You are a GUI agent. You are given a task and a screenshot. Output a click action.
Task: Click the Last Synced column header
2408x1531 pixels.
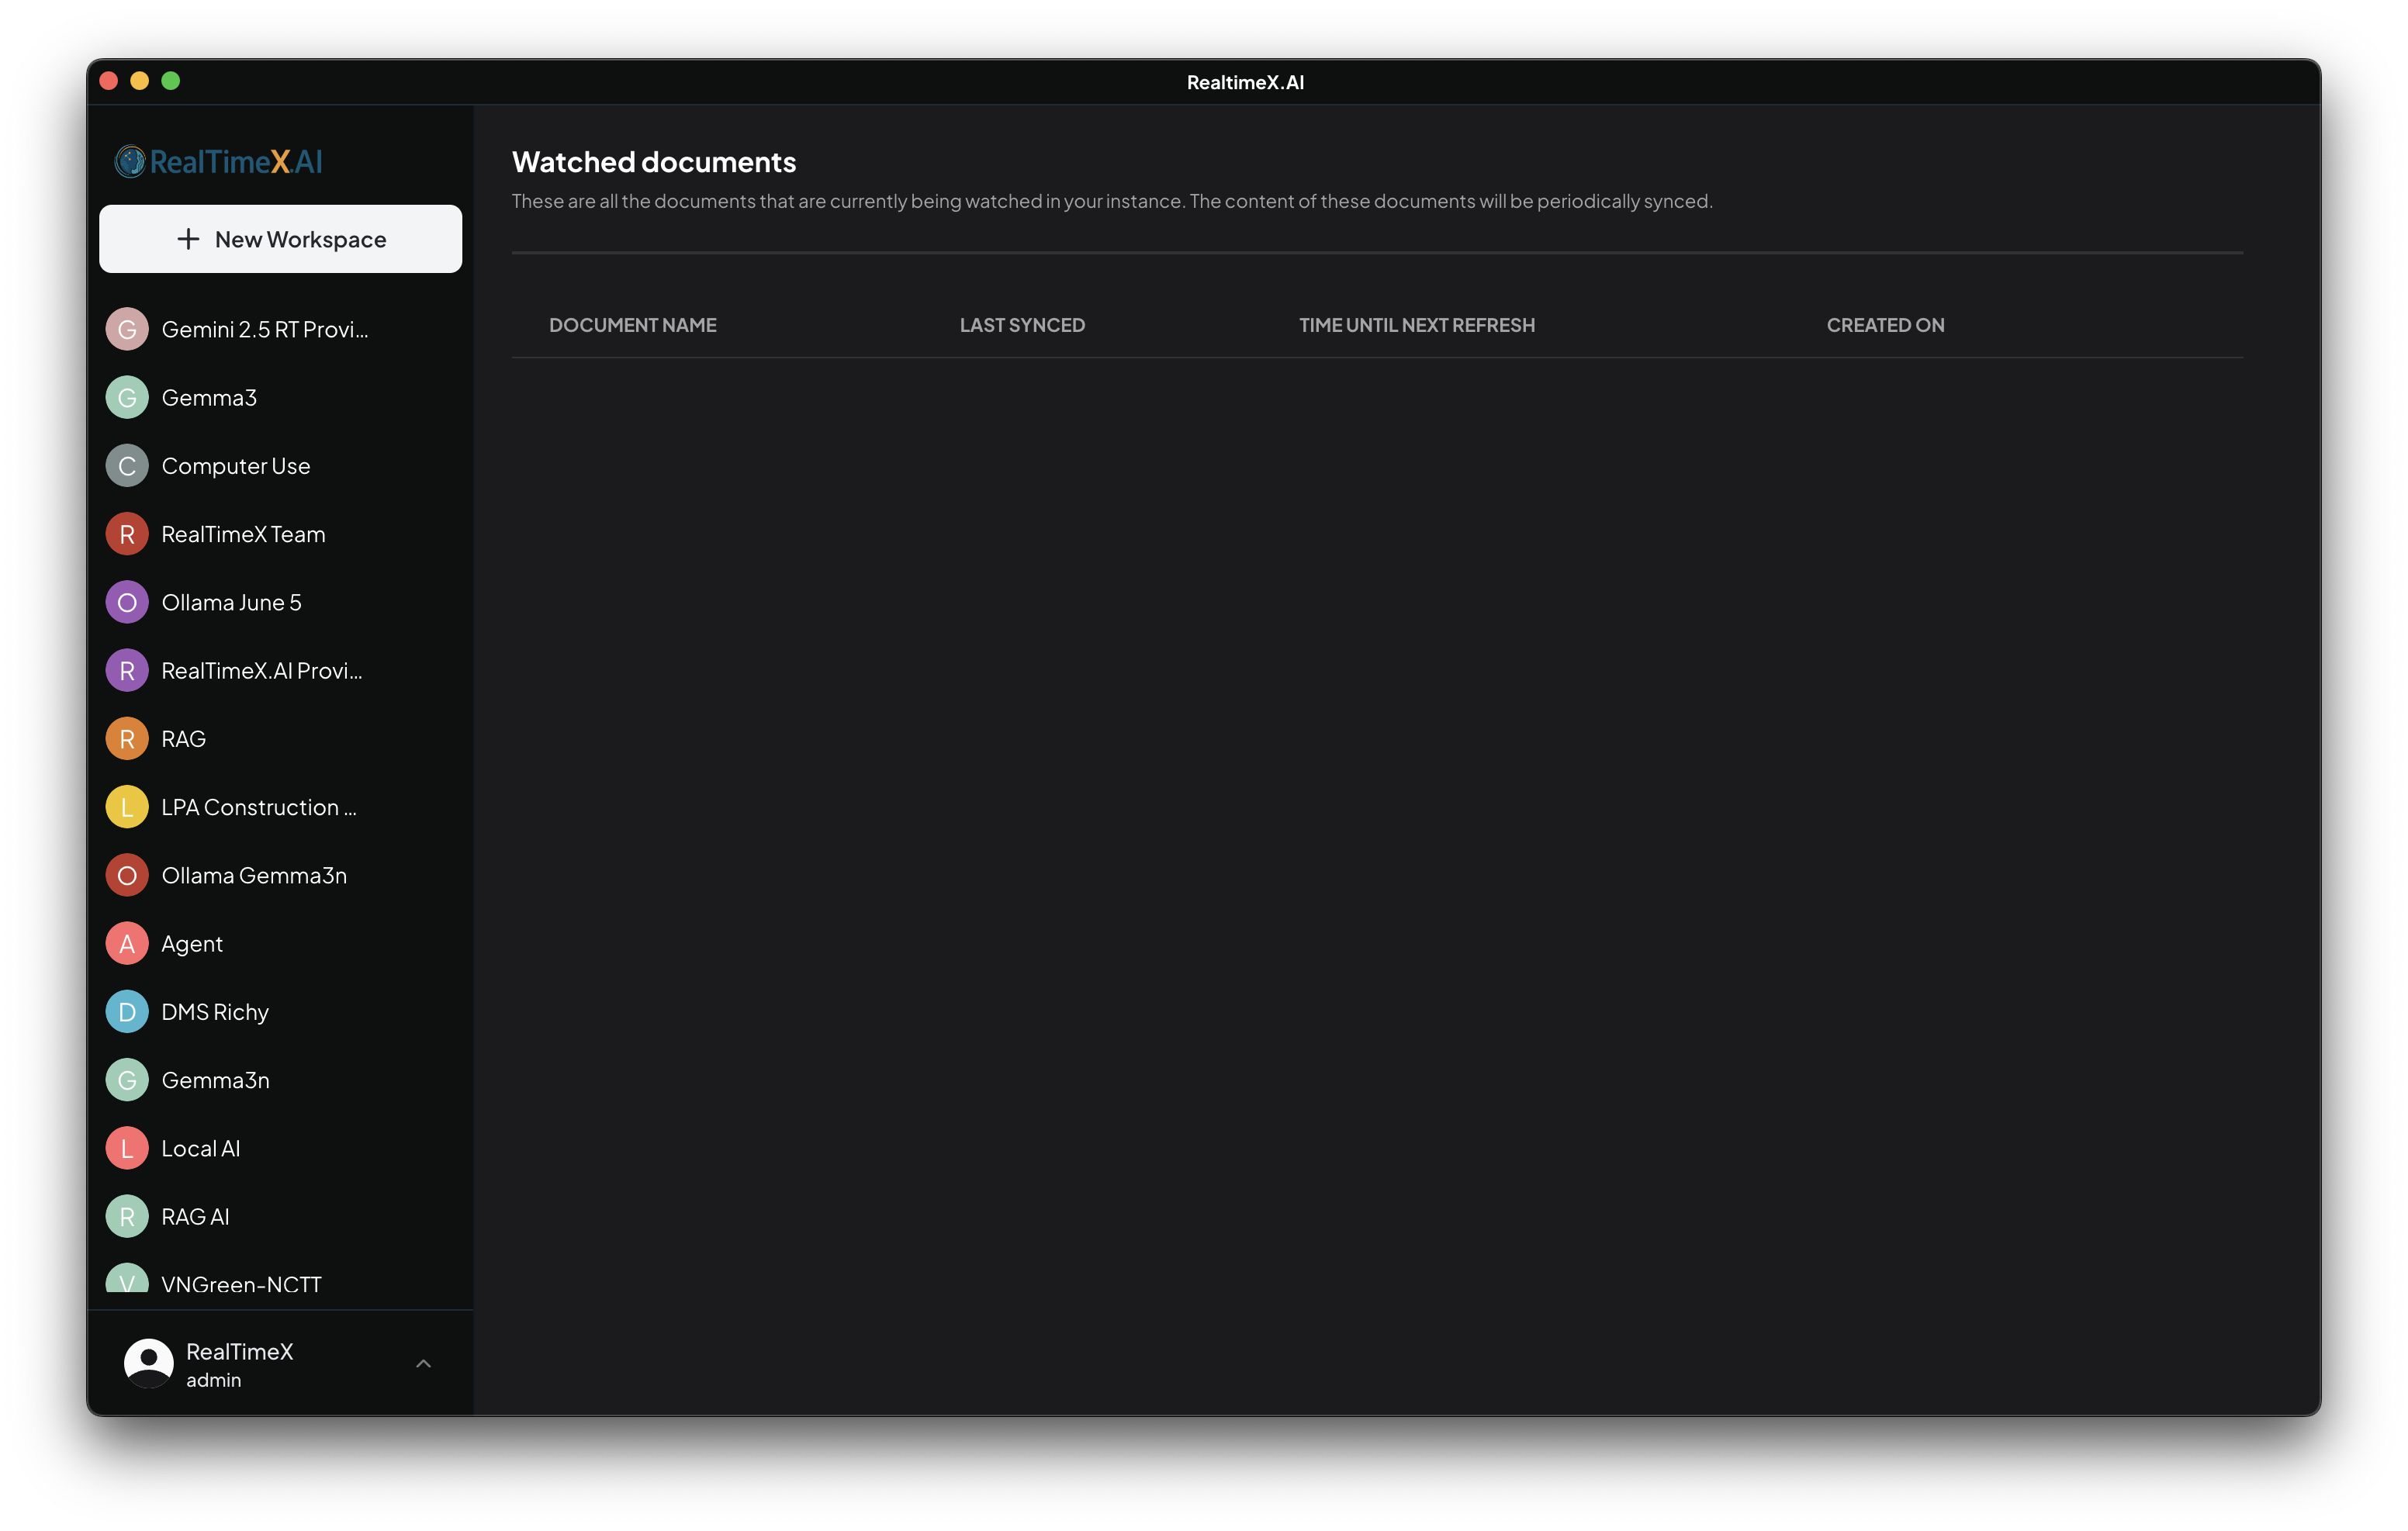click(x=1022, y=325)
